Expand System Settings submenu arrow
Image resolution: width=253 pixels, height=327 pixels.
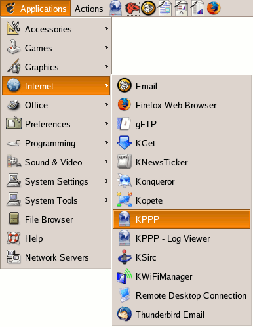point(106,181)
